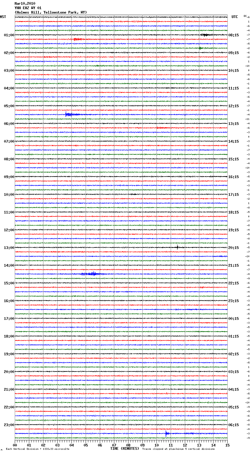Click the date text "Mar10,2010"
Image resolution: width=251 pixels, height=453 pixels.
(25, 4)
